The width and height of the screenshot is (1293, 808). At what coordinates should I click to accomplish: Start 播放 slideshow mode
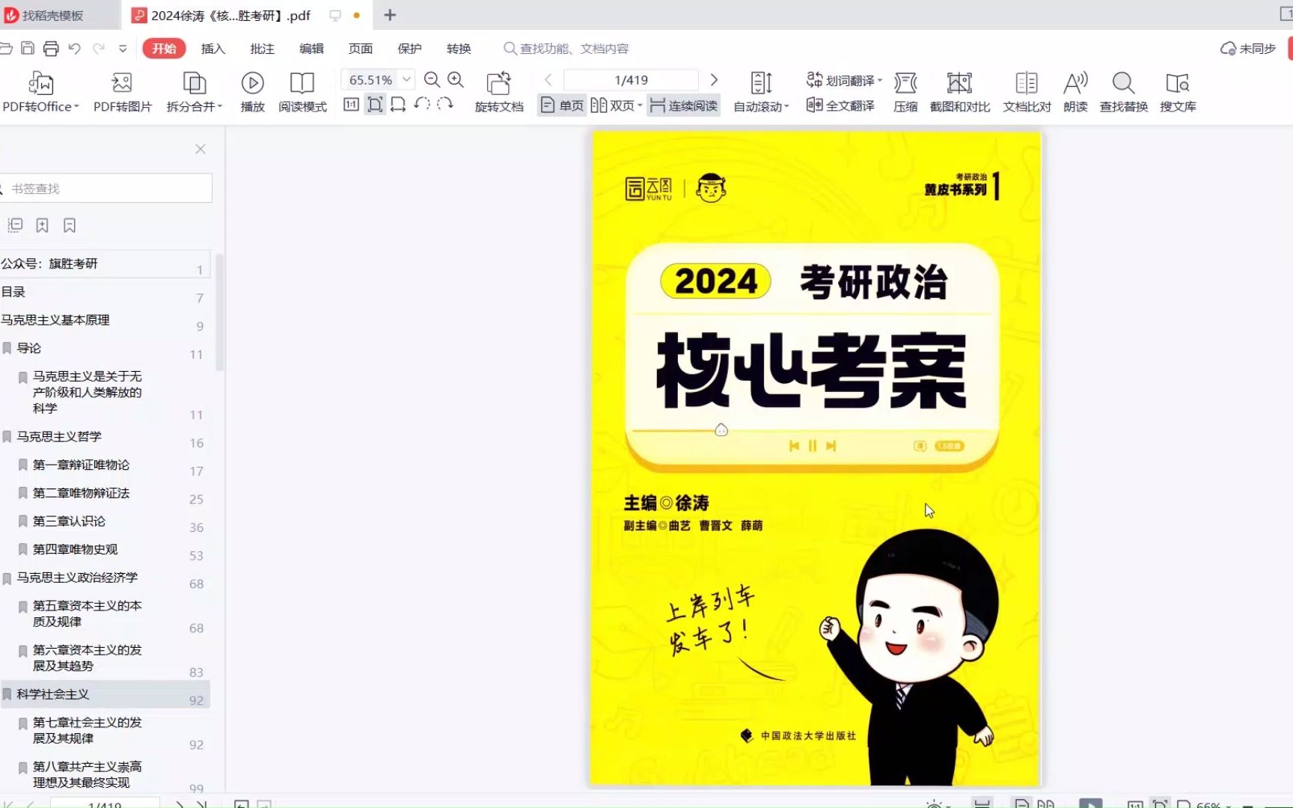pos(252,92)
